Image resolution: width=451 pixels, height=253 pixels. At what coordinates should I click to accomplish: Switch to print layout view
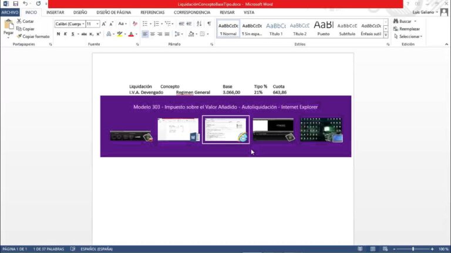point(373,249)
